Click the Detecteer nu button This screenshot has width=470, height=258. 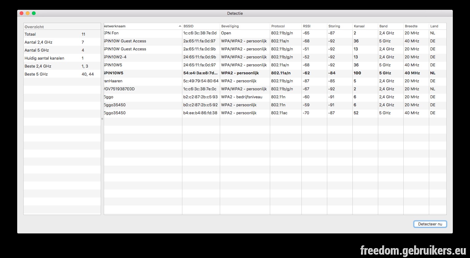tap(430, 224)
